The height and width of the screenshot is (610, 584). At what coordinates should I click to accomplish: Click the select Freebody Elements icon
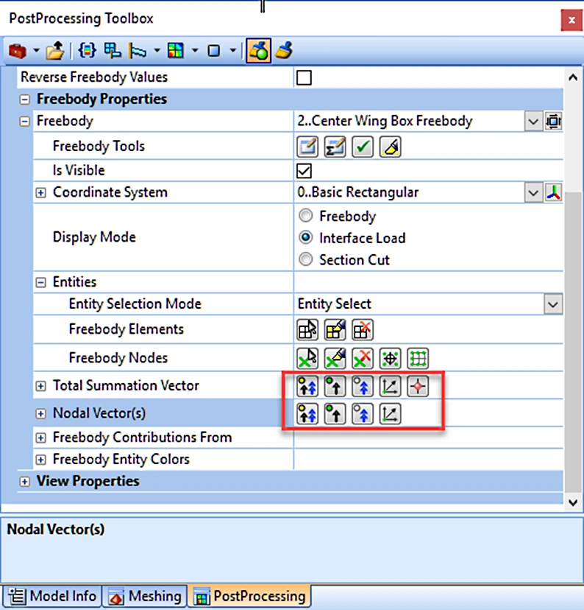tap(307, 330)
